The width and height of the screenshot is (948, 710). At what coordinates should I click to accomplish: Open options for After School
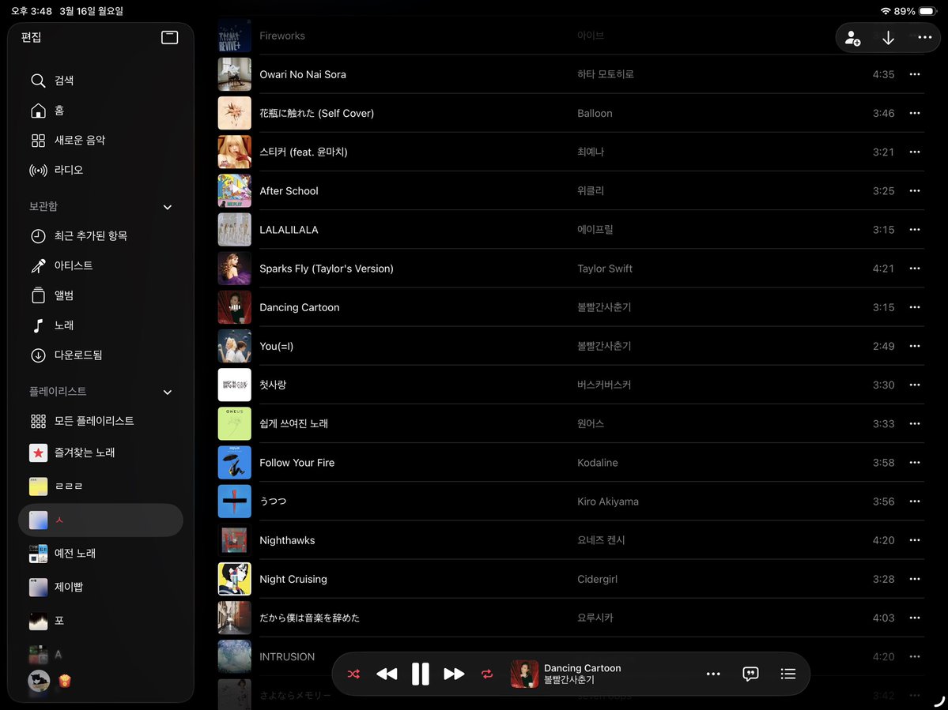(914, 191)
